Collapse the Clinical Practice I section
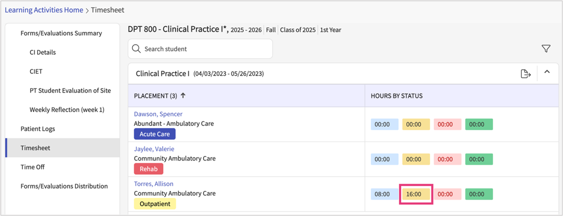This screenshot has height=216, width=563. click(x=547, y=72)
